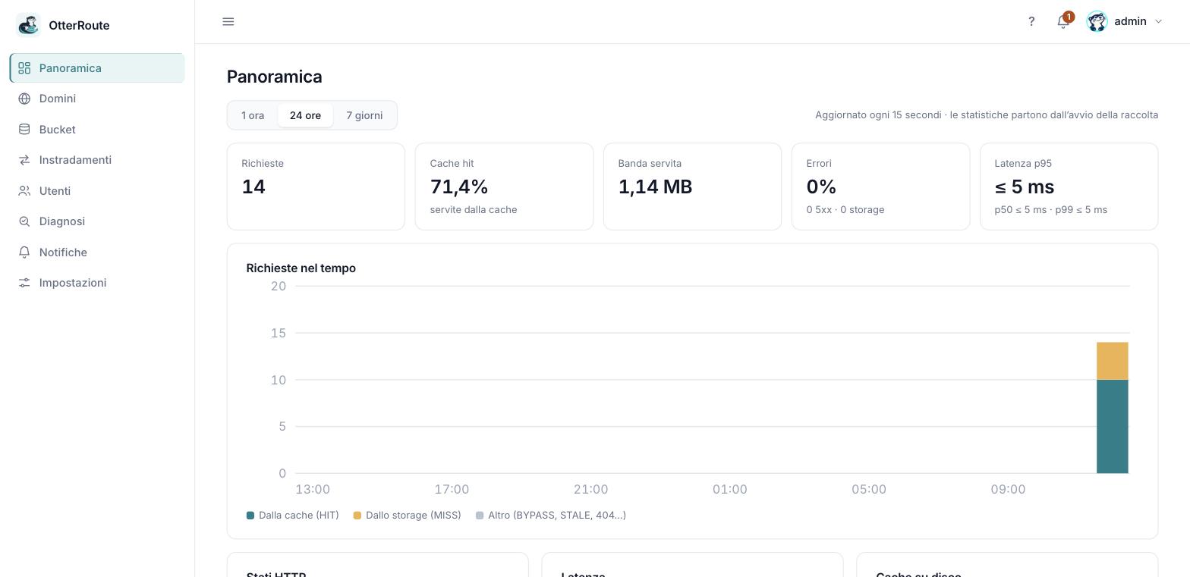Click the Latenza p95 ≤ 5 ms value

[x=1025, y=187]
